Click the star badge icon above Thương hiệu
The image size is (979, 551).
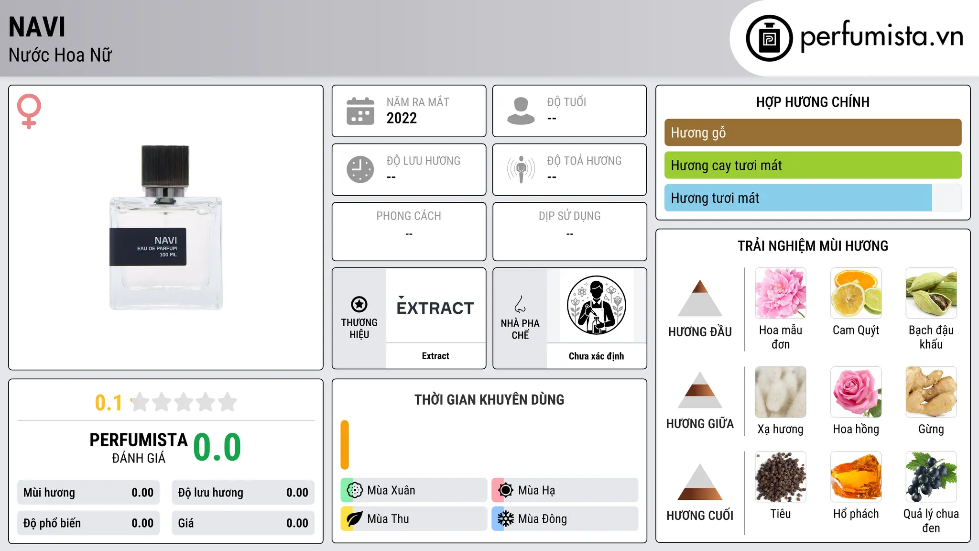pos(359,304)
